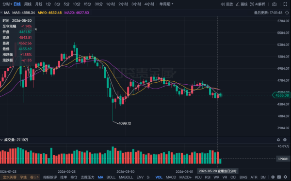The height and width of the screenshot is (181, 291).
Task: Activate the 画线 drawing tool
Action: coord(242,4)
